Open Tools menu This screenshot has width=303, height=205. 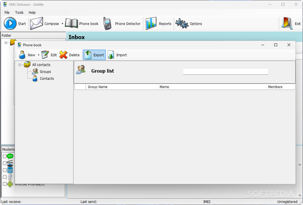[19, 13]
